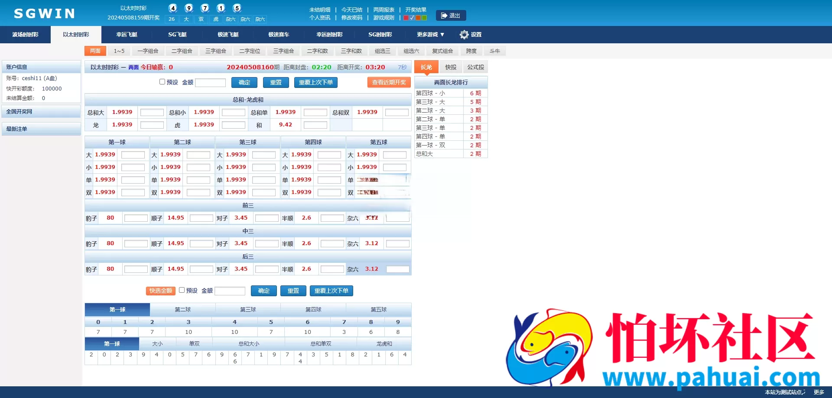The width and height of the screenshot is (832, 398).
Task: Click the 总和小 bet amount field
Action: (234, 113)
